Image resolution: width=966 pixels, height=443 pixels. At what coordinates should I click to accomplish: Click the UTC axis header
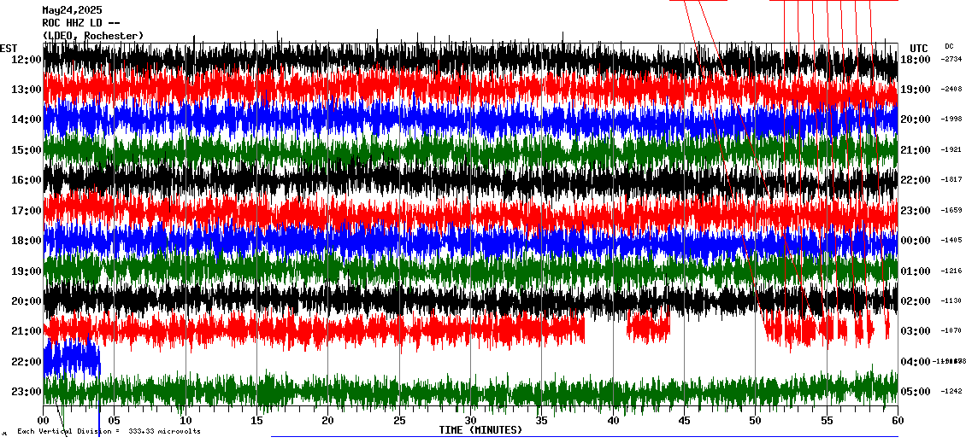[x=919, y=48]
